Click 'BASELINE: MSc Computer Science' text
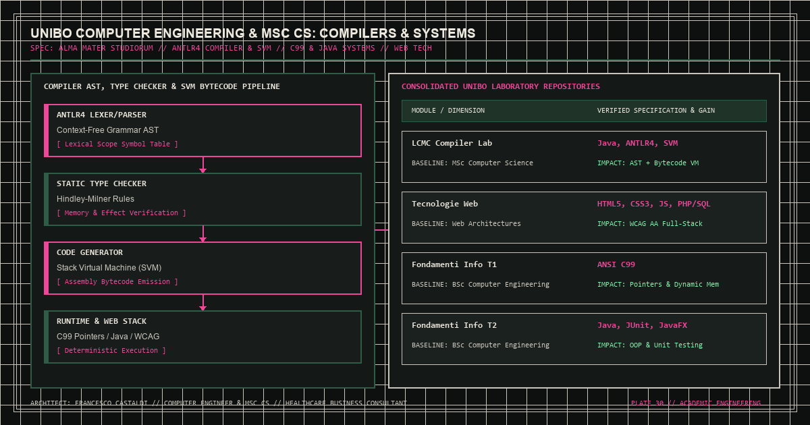Viewport: 810px width, 425px height. [x=473, y=163]
